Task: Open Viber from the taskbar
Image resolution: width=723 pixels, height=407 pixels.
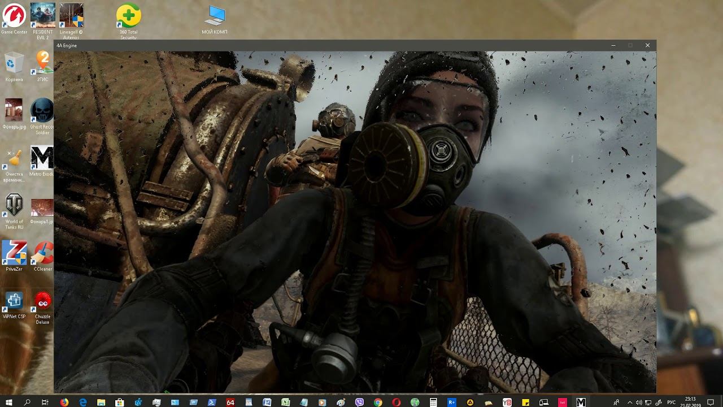Action: [x=359, y=402]
